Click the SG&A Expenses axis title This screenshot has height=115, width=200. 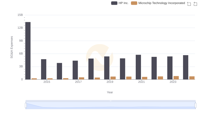point(11,47)
